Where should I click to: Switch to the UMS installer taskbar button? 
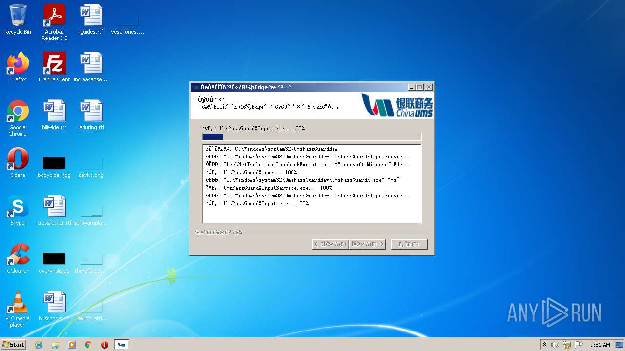[122, 345]
